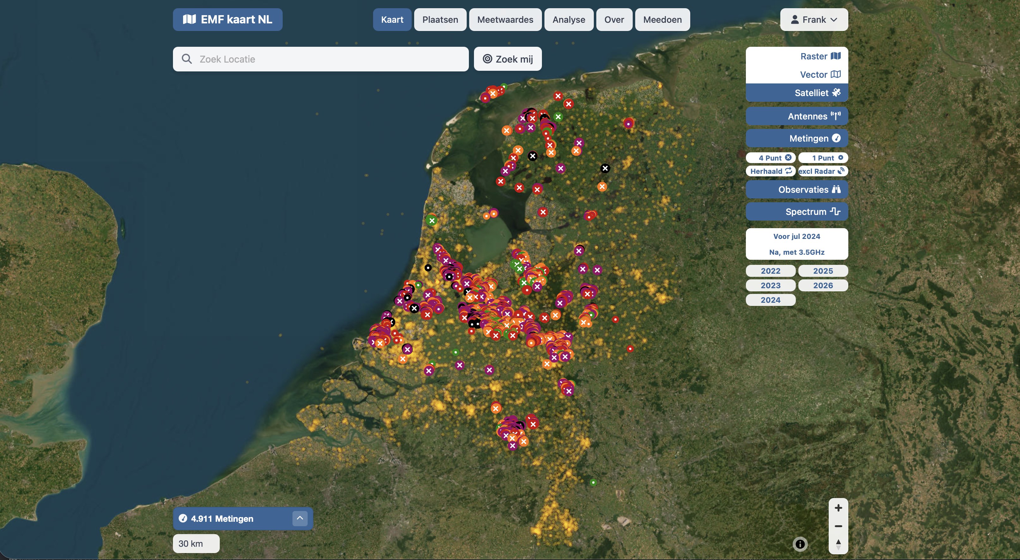Click the map zoom out minus icon
Image resolution: width=1020 pixels, height=560 pixels.
[x=838, y=526]
